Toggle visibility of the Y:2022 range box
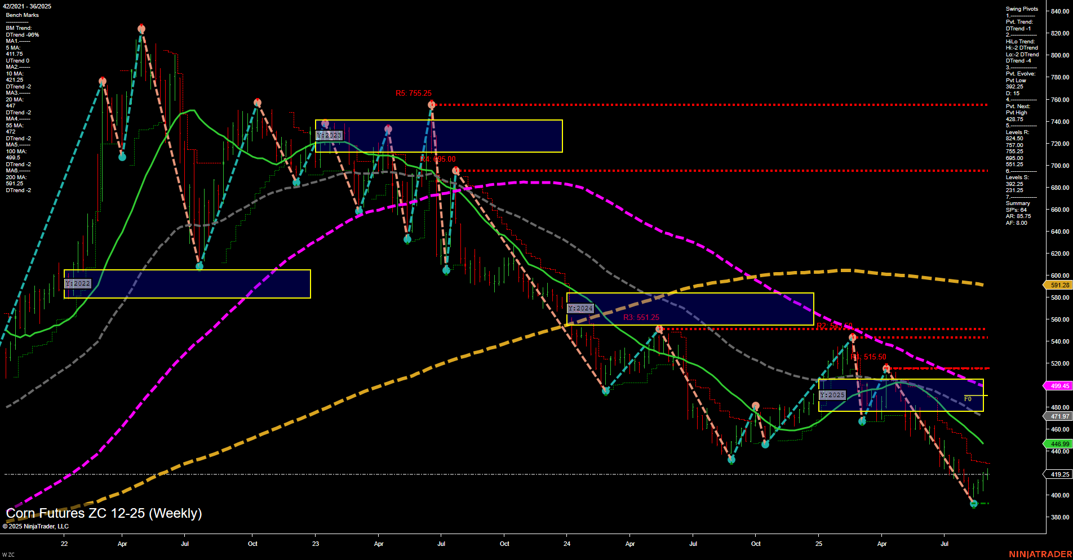 78,283
